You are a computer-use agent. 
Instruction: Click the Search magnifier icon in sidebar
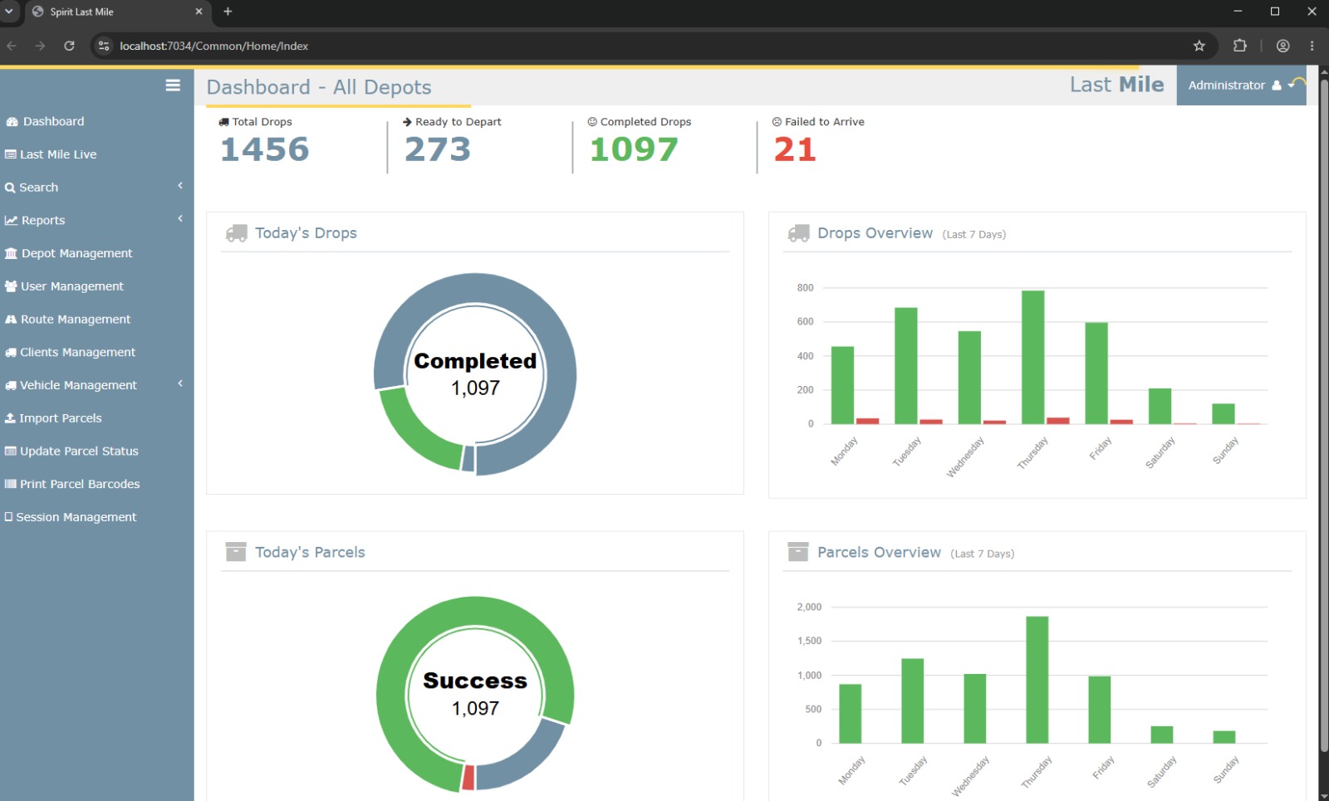click(10, 188)
